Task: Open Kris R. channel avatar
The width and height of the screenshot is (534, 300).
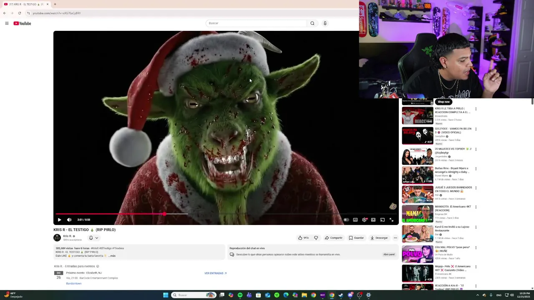Action: pos(57,237)
